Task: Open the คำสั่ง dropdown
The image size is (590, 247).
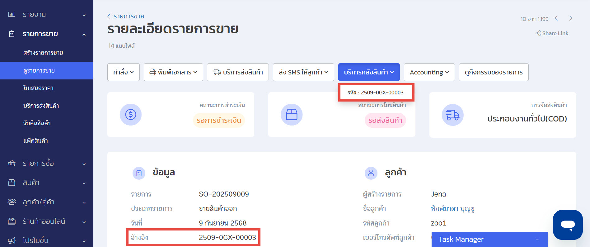Action: 123,72
